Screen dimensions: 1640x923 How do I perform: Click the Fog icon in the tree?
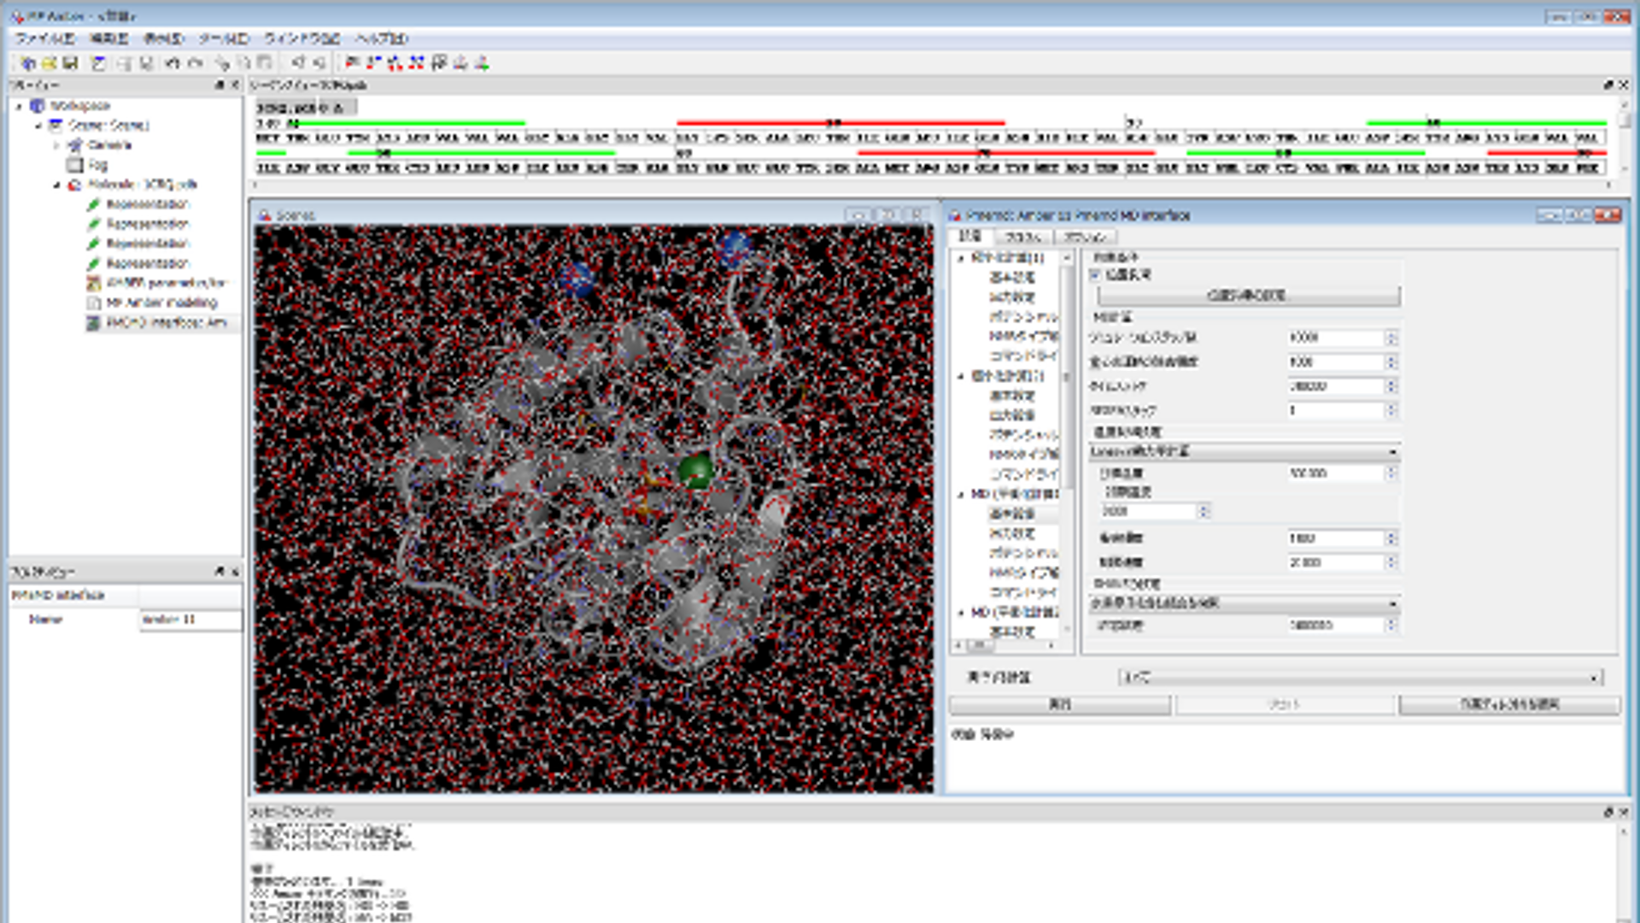pyautogui.click(x=75, y=164)
